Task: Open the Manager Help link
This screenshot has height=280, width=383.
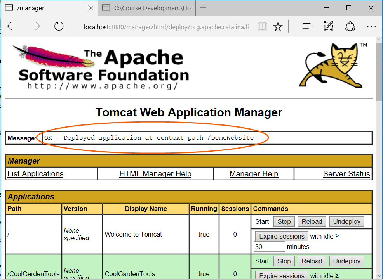Action: point(254,174)
